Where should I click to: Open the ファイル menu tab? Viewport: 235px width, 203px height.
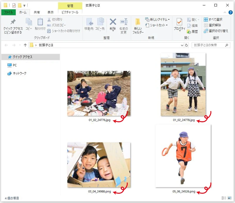(x=8, y=12)
